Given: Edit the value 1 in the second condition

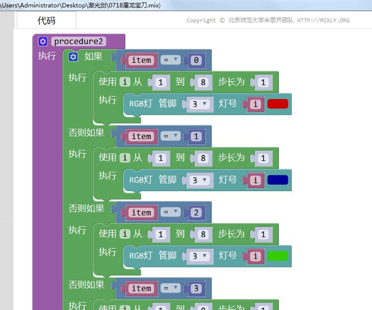Looking at the screenshot, I should pyautogui.click(x=196, y=136).
